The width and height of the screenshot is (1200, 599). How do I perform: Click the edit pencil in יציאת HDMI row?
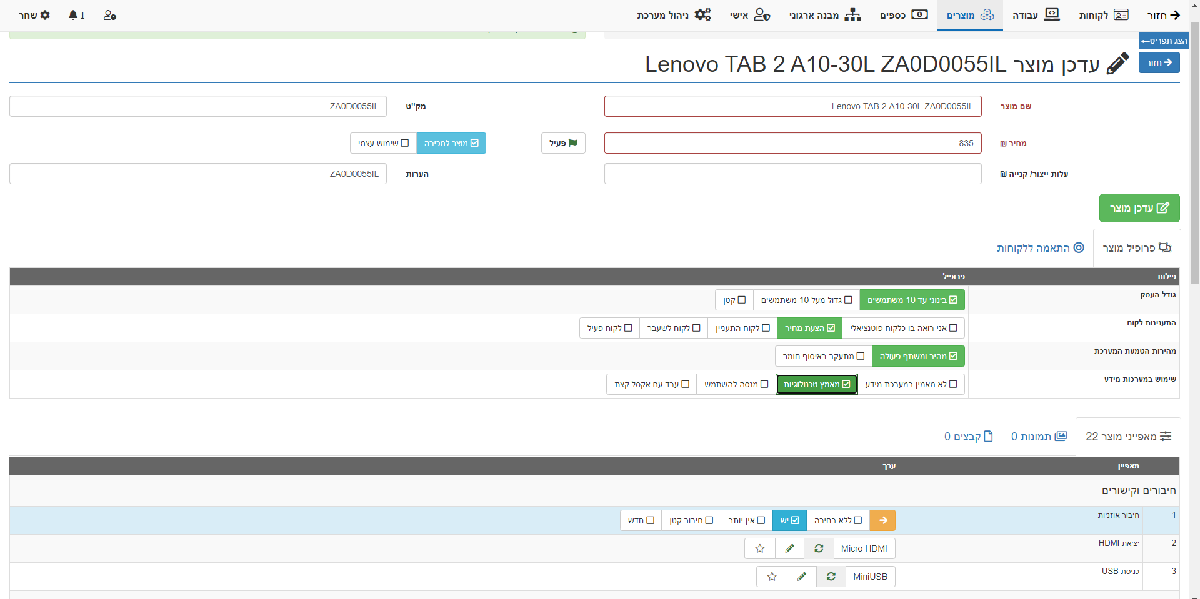[790, 548]
